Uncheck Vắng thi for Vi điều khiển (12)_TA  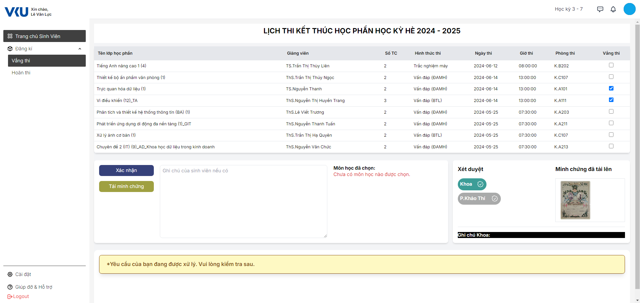(x=611, y=100)
